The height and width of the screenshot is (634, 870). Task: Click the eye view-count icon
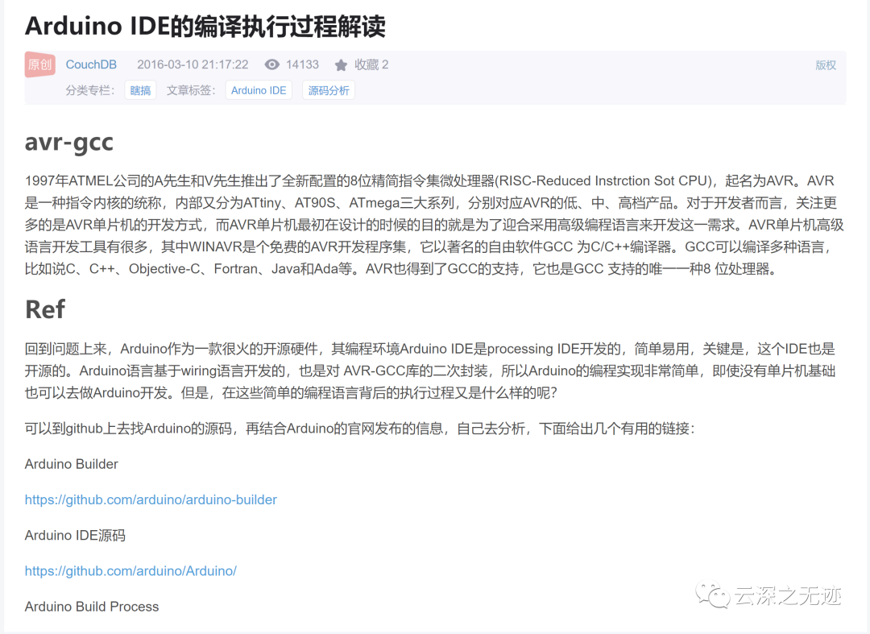pos(272,64)
